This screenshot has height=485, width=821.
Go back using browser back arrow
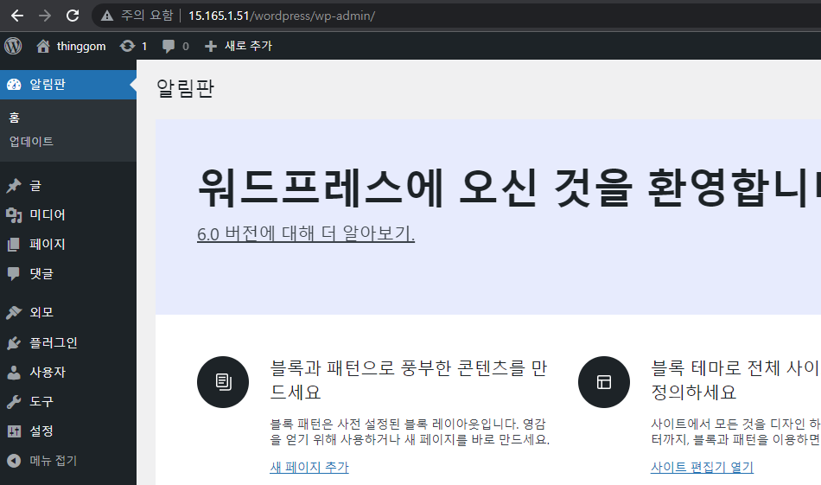tap(17, 16)
